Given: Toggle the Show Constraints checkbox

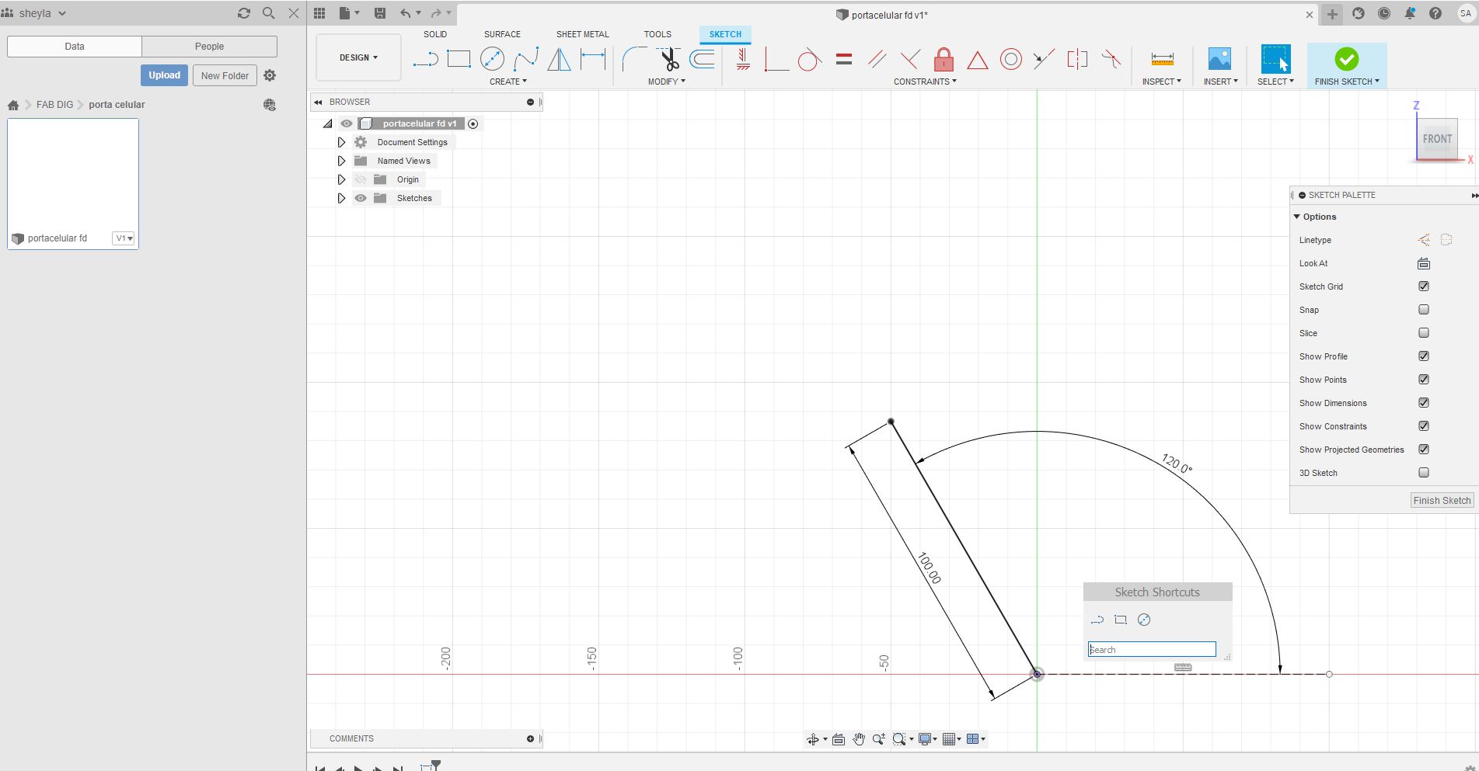Looking at the screenshot, I should [1424, 426].
